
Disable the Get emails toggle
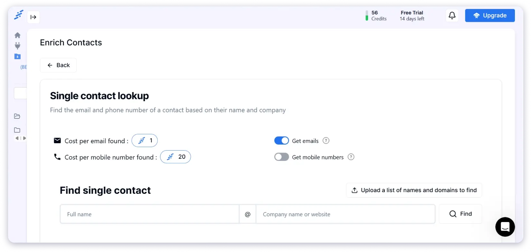click(x=281, y=141)
